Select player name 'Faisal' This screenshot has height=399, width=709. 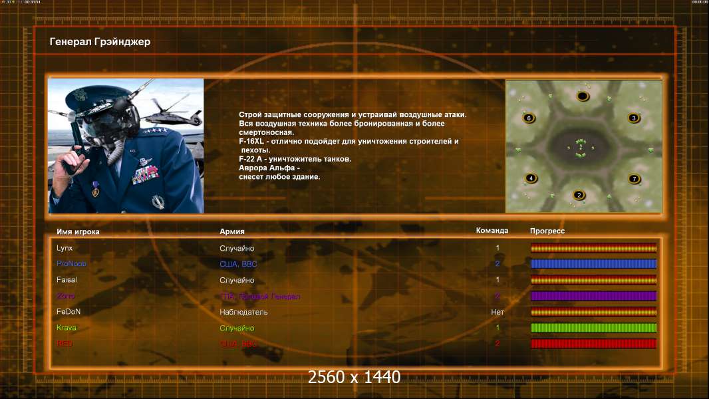coord(67,280)
